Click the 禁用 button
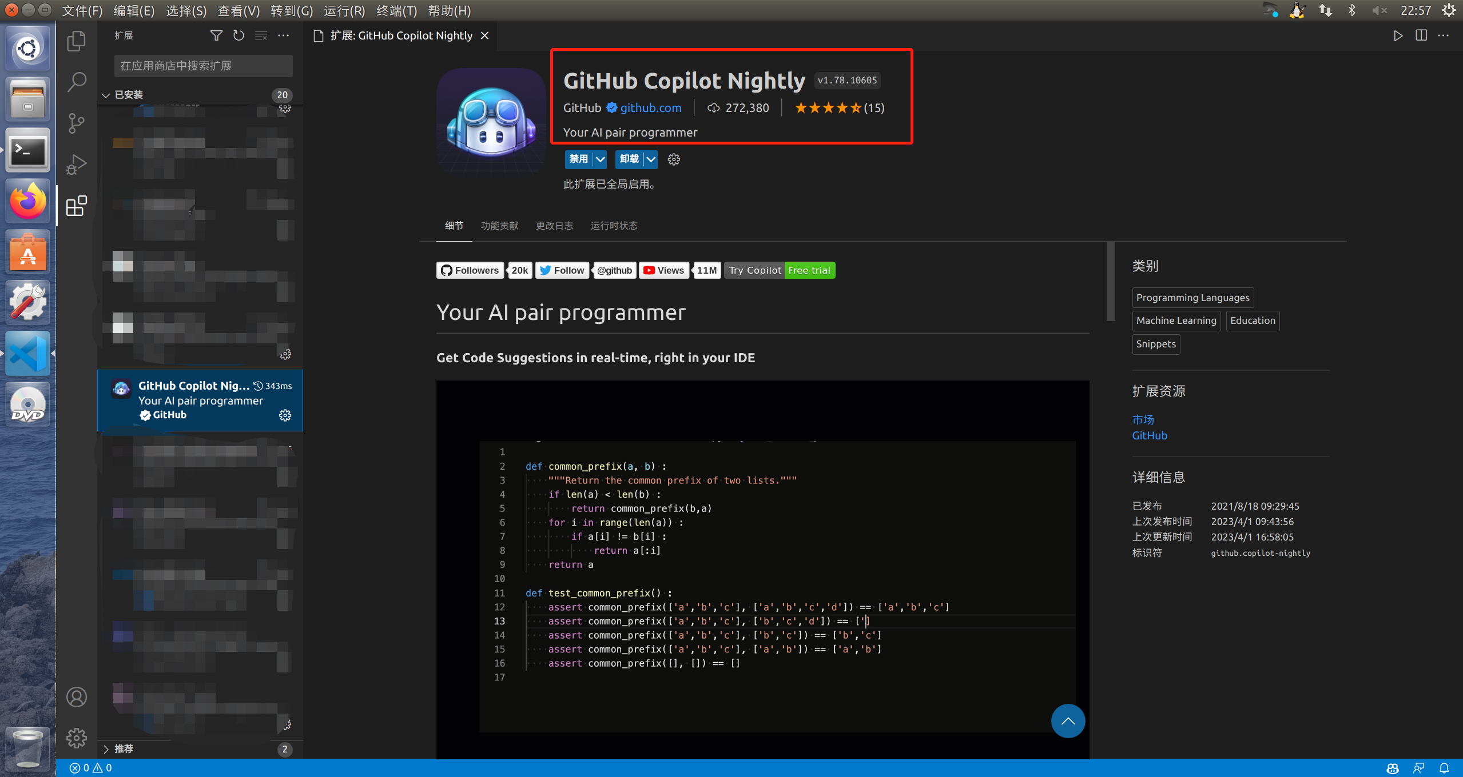Screen dimensions: 1463x777 point(579,159)
